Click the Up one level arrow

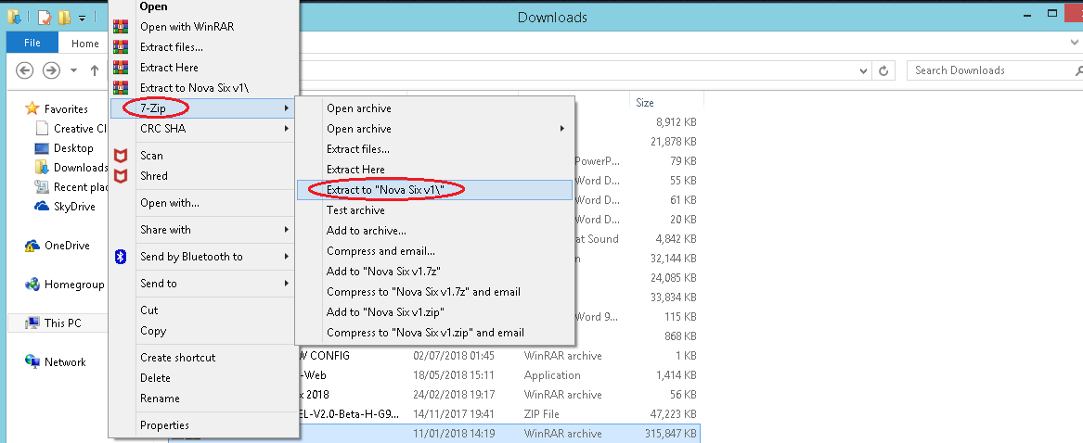click(95, 70)
